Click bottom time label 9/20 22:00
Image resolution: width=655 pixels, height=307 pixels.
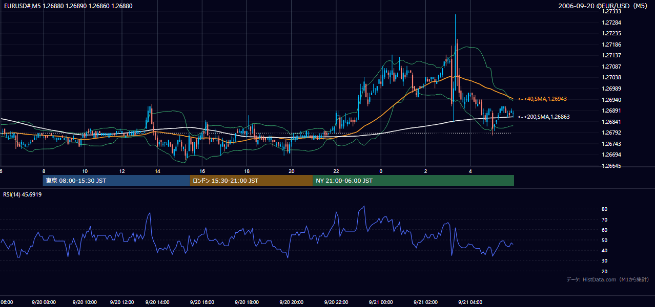pos(336,302)
